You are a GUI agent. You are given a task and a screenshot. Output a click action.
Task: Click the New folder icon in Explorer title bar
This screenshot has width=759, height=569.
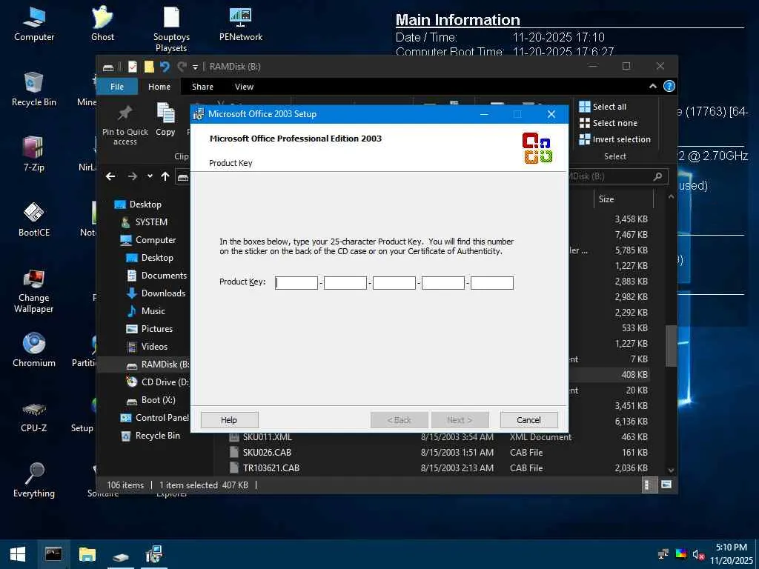148,67
